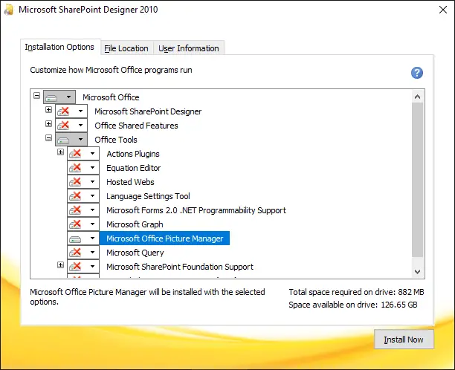Open install options dropdown for Office Tools
The height and width of the screenshot is (370, 455).
coord(81,140)
